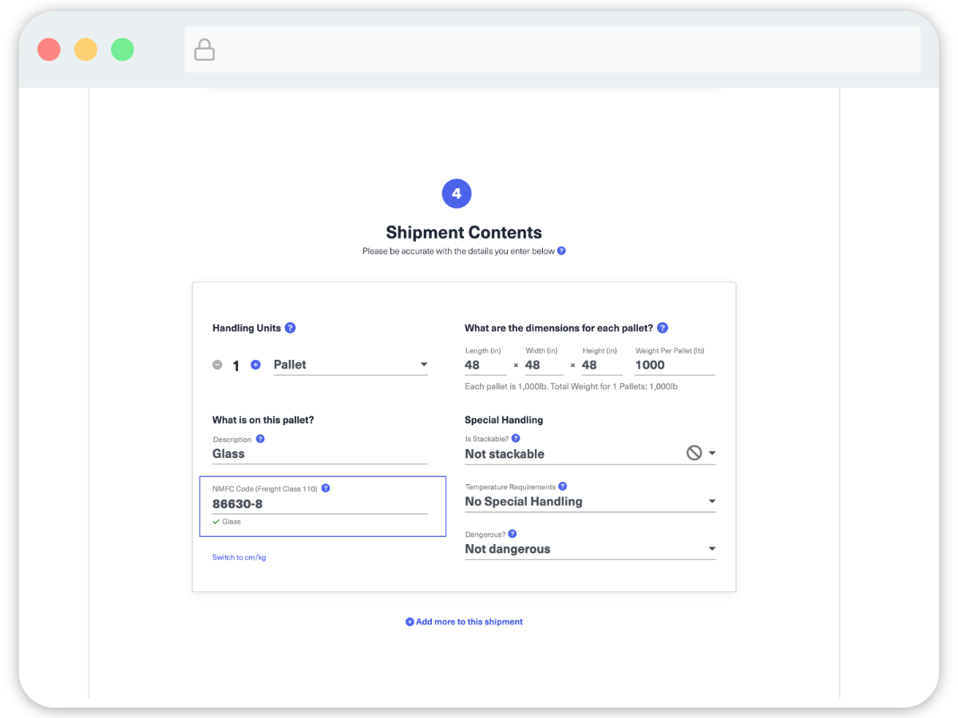Click the Length (in) input field

pyautogui.click(x=485, y=365)
